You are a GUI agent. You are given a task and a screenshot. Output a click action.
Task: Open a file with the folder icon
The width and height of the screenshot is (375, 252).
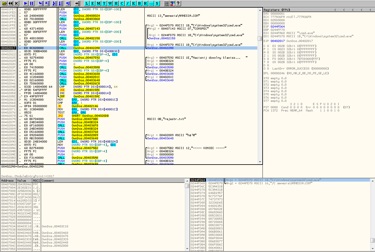pos(4,4)
